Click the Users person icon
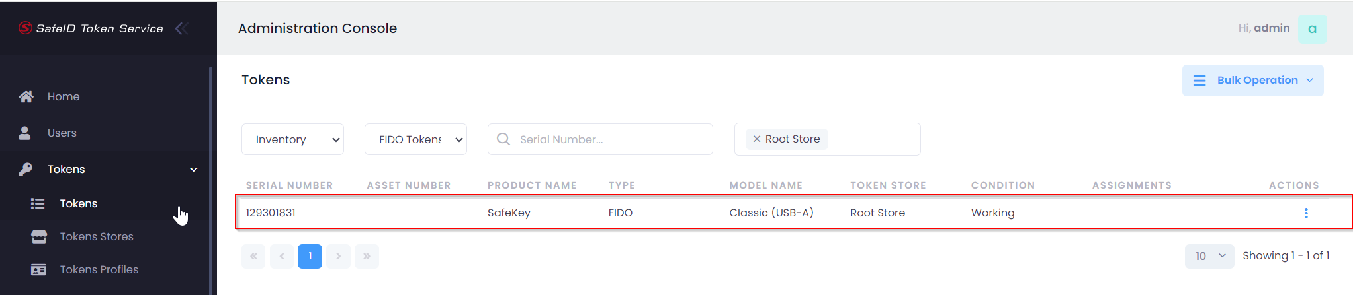The image size is (1353, 295). coord(25,133)
